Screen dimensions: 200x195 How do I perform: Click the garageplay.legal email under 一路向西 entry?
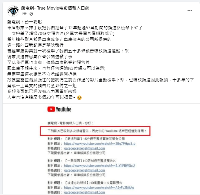pos(84,170)
